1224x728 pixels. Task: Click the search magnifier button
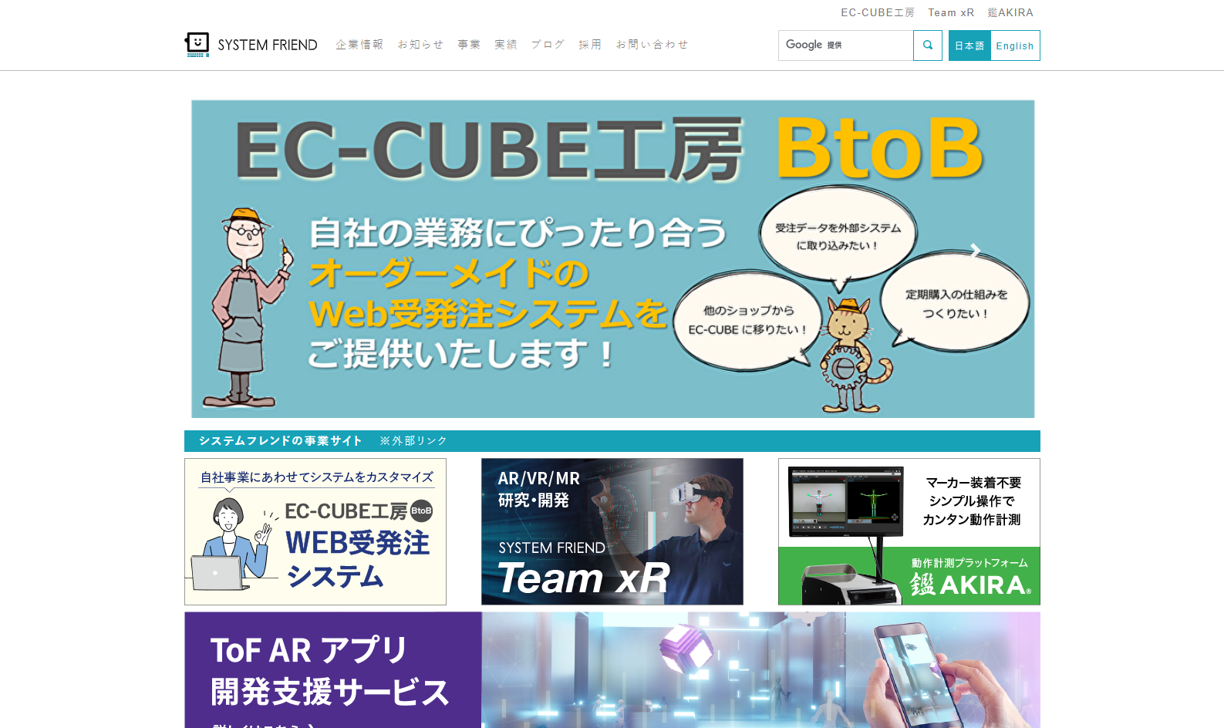coord(928,45)
